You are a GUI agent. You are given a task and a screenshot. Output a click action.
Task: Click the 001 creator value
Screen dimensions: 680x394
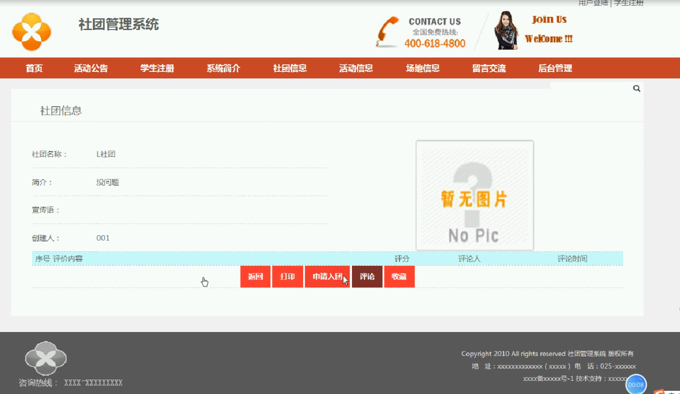tap(103, 238)
